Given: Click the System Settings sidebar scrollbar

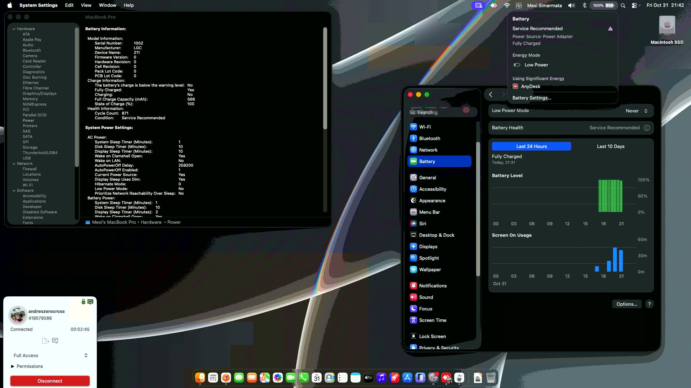Looking at the screenshot, I should (478, 209).
